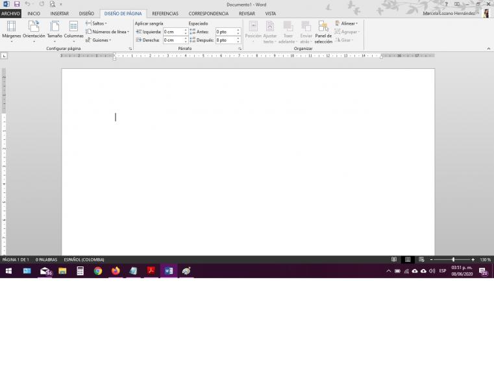The height and width of the screenshot is (390, 494).
Task: Launch Firefox from the taskbar
Action: pyautogui.click(x=116, y=271)
